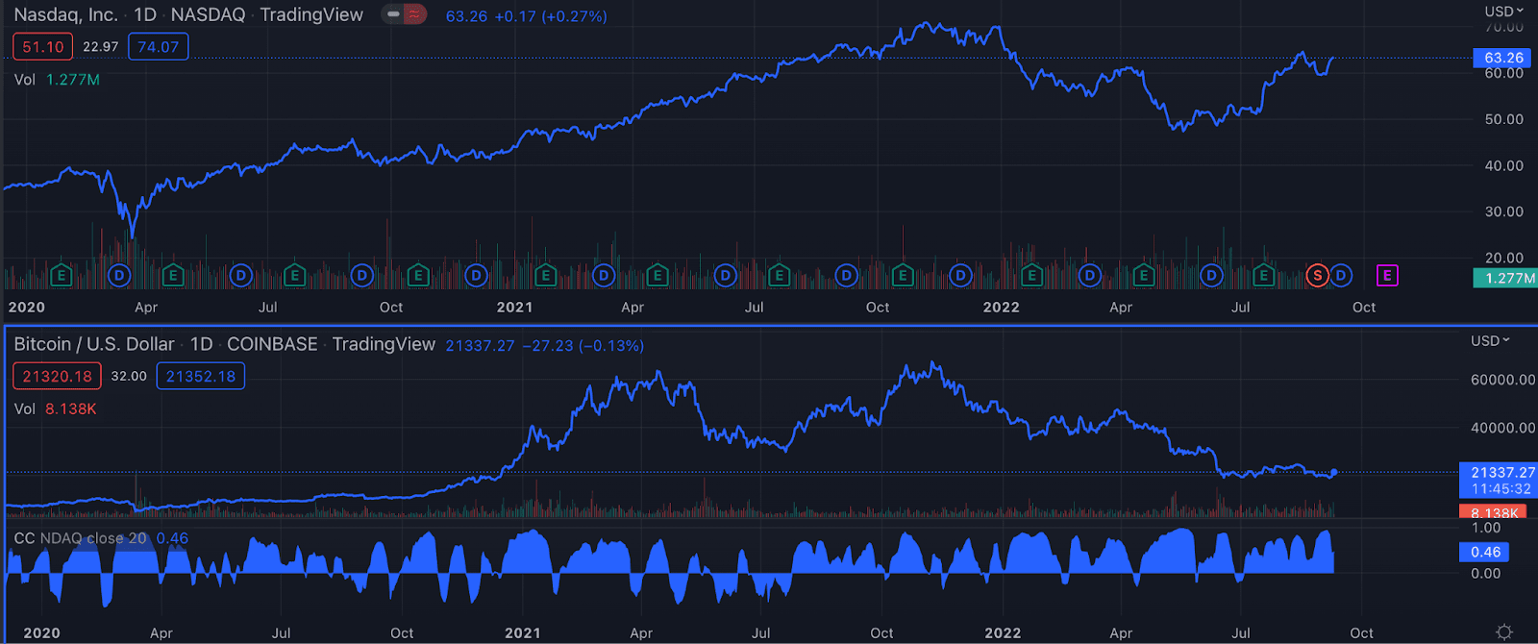The width and height of the screenshot is (1538, 644).
Task: Click the blue 74.07 buy price button
Action: 159,46
